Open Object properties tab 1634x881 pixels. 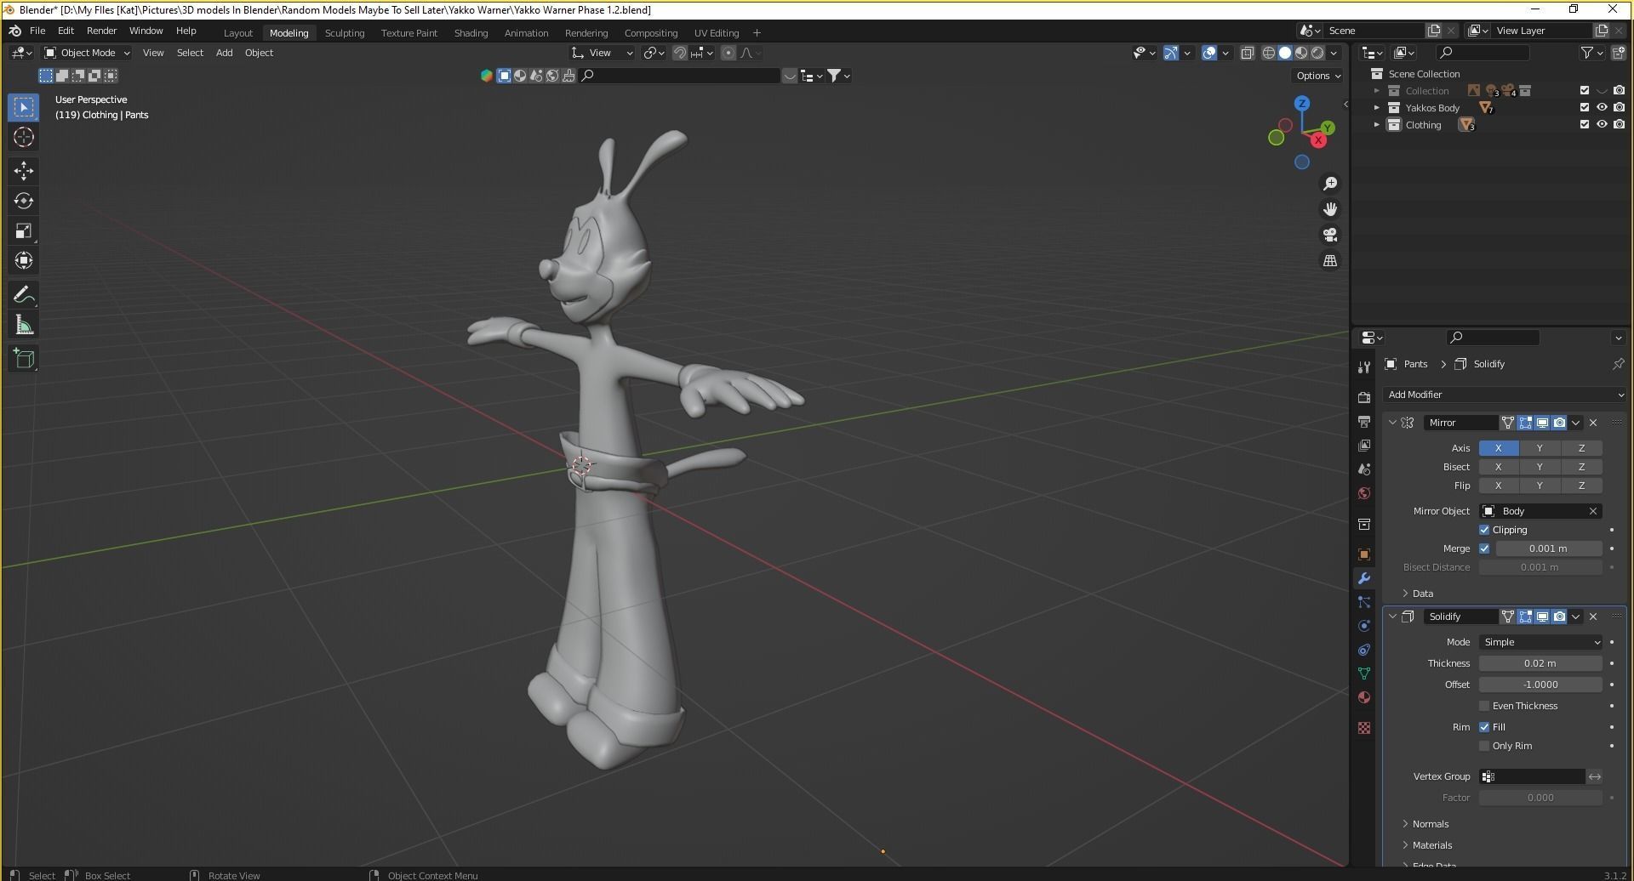[1364, 554]
